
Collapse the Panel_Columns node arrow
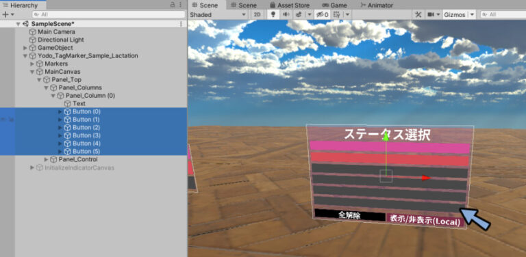click(47, 87)
